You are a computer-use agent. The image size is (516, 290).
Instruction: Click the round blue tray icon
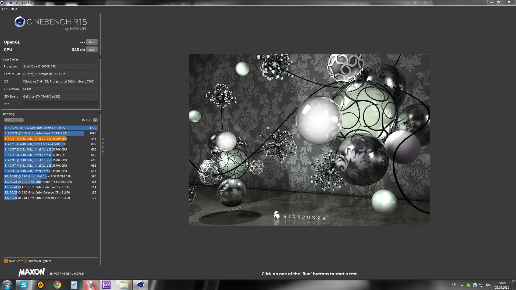click(475, 285)
